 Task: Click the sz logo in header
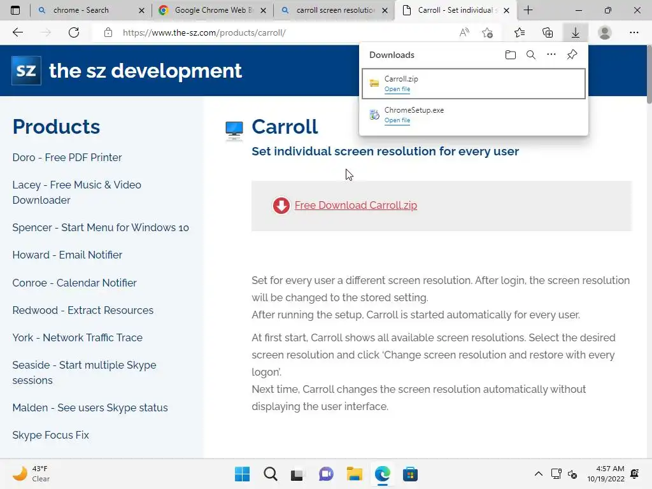point(26,71)
